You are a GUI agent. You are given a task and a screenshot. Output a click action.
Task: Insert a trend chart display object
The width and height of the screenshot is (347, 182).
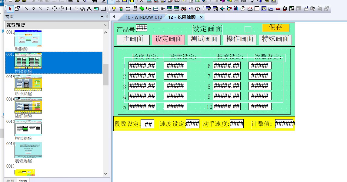[250, 8]
